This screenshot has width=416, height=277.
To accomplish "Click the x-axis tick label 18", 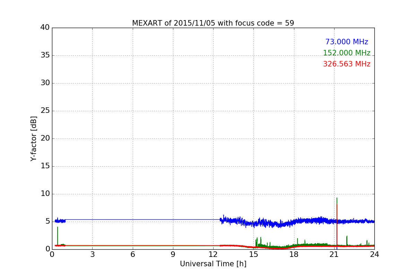I will tap(294, 254).
